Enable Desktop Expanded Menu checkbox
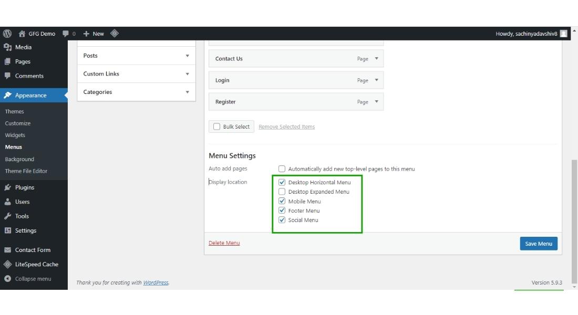578x315 pixels. [x=282, y=192]
